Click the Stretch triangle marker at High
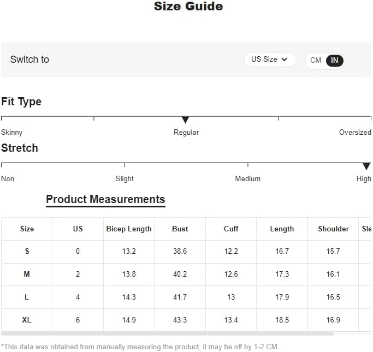This screenshot has width=373, height=352. coord(366,166)
